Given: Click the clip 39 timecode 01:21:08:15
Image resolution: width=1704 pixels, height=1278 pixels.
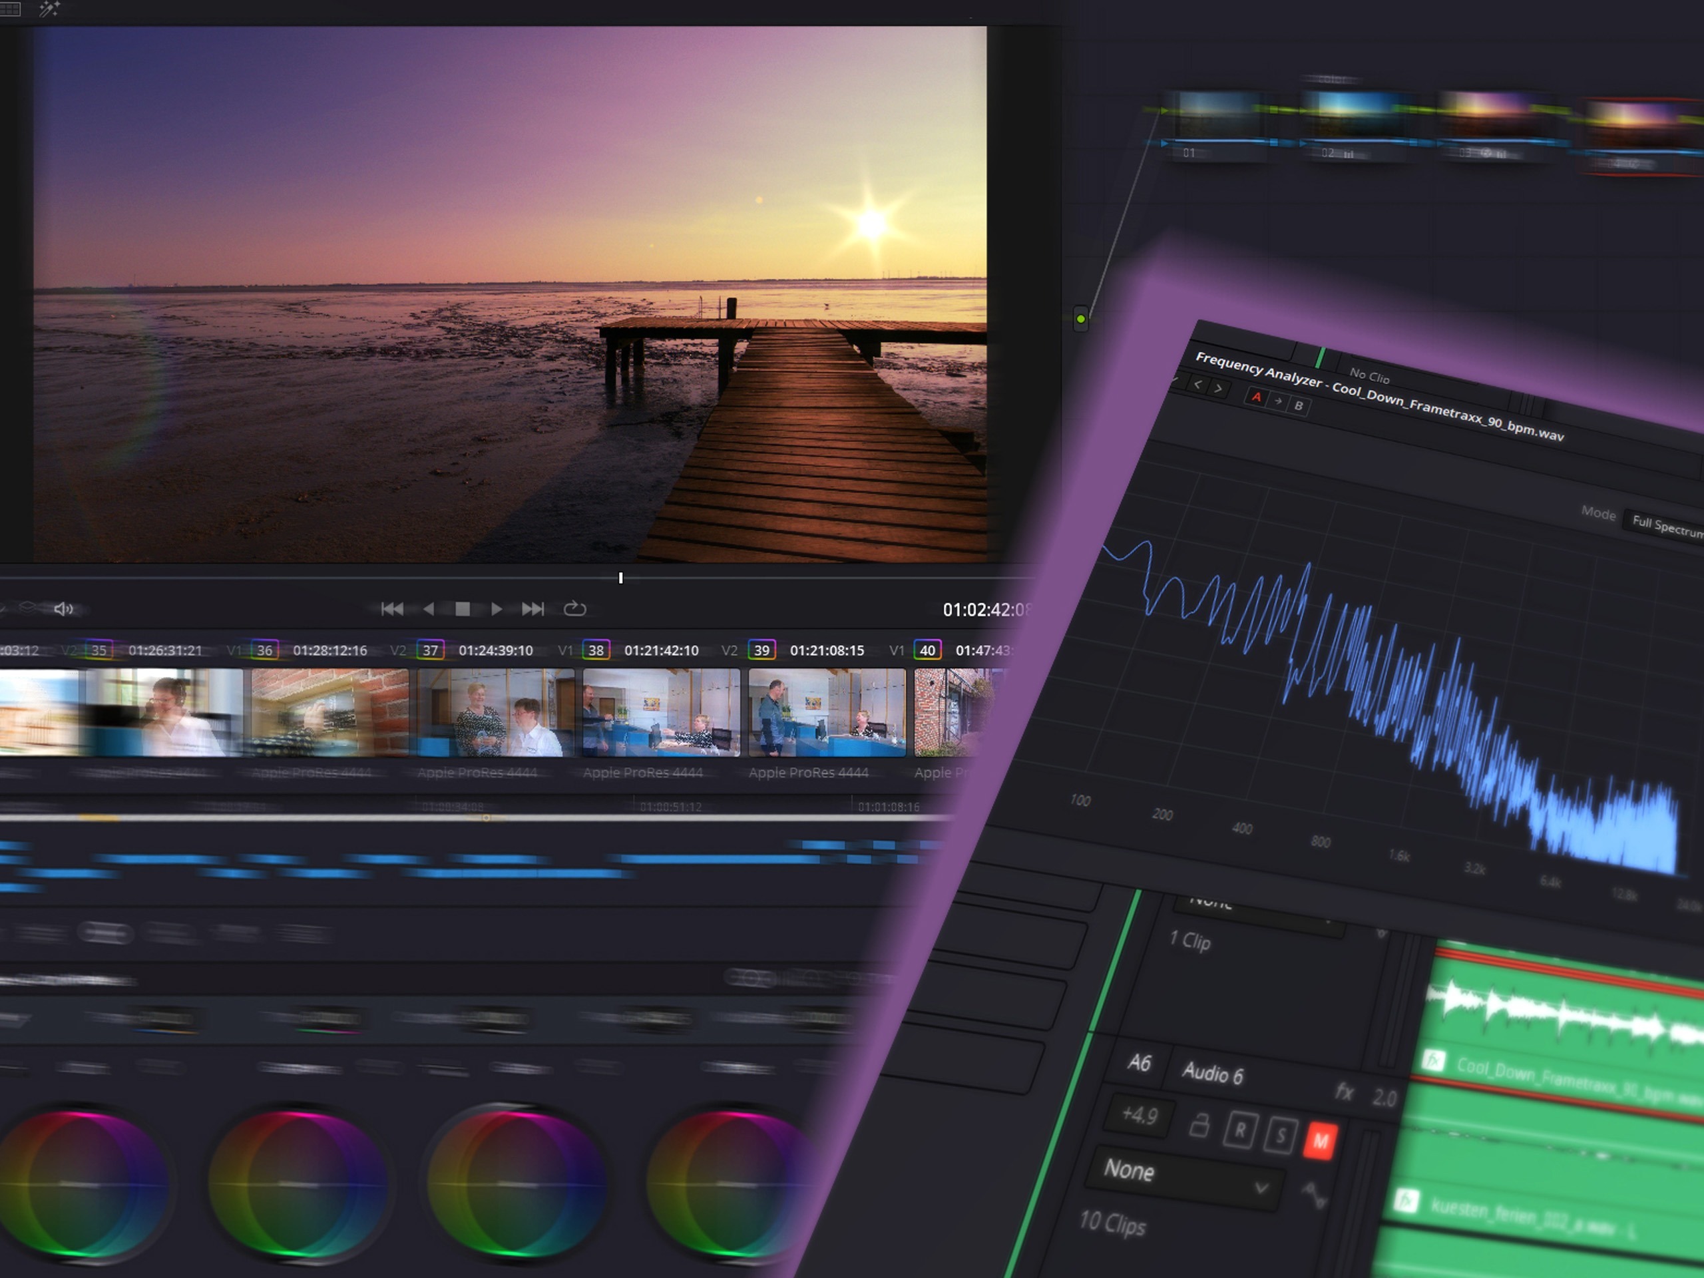Looking at the screenshot, I should (827, 650).
